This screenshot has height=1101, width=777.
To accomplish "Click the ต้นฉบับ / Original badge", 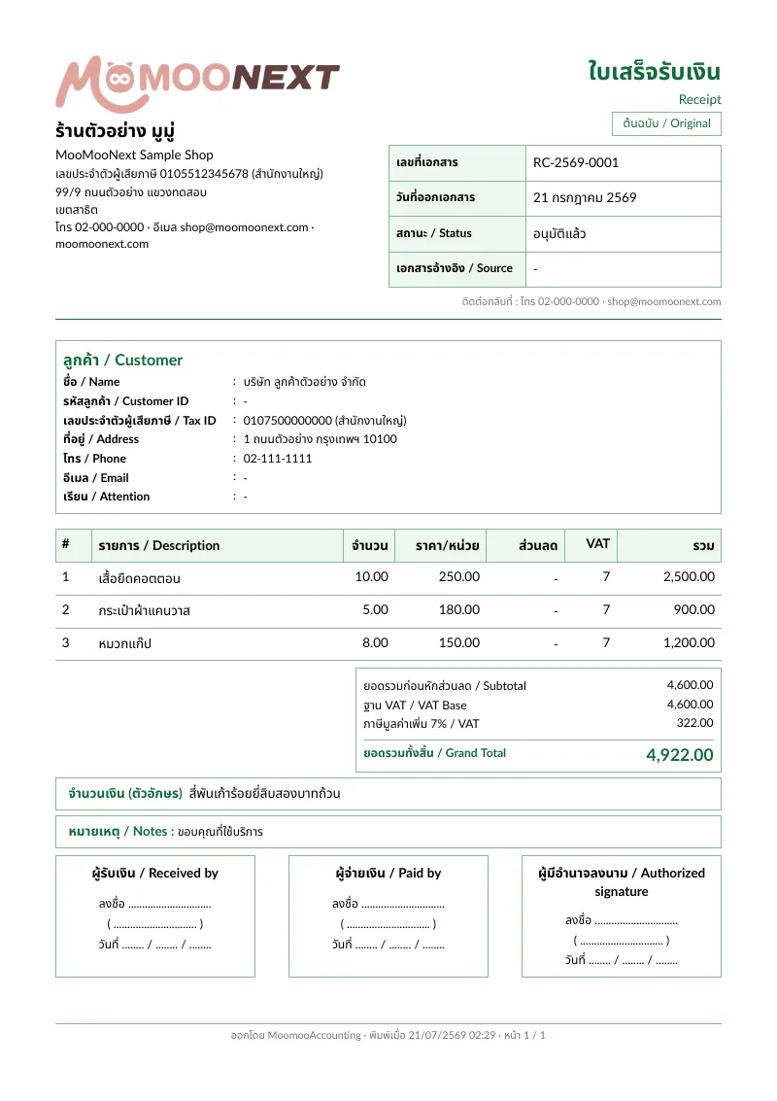I will [666, 123].
